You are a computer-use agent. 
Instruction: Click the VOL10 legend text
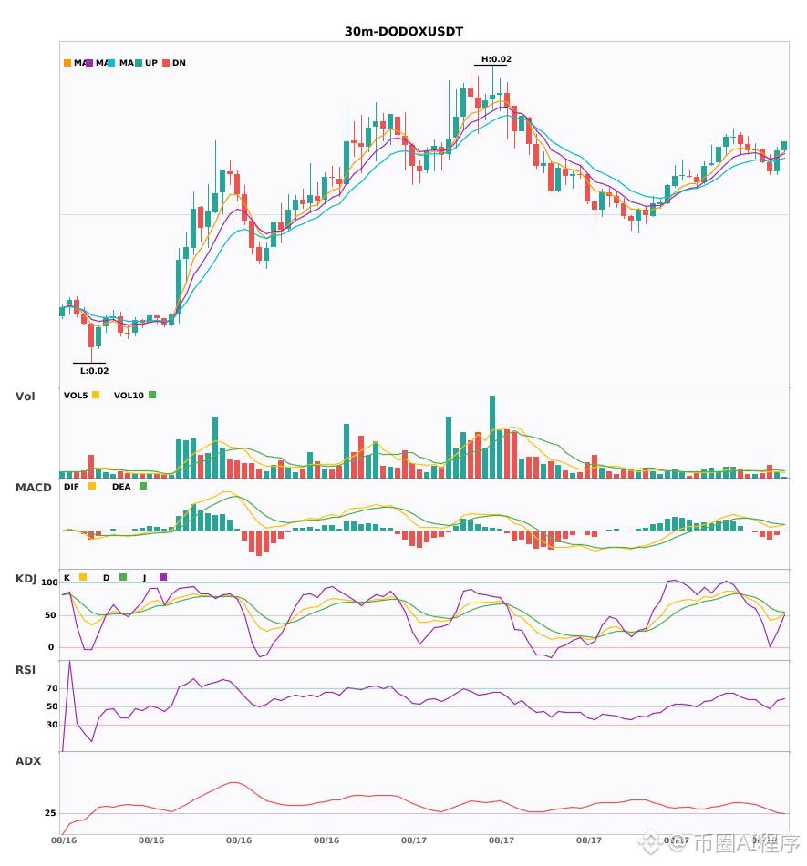(129, 396)
